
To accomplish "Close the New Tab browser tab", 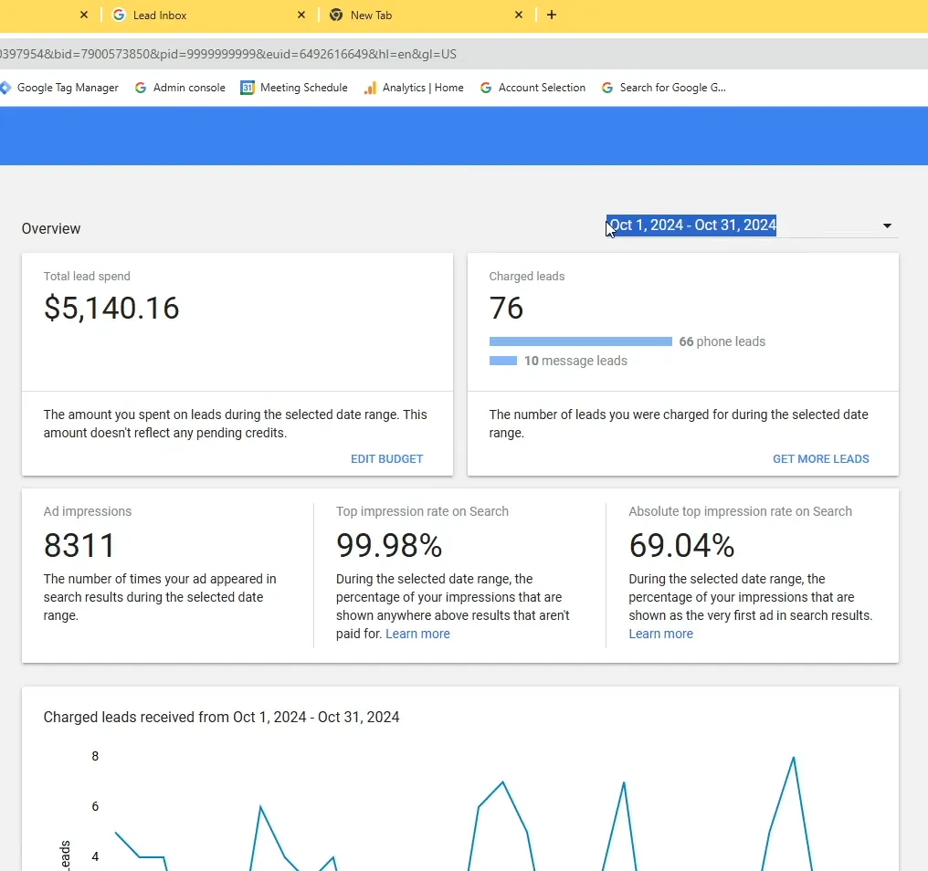I will [x=519, y=15].
